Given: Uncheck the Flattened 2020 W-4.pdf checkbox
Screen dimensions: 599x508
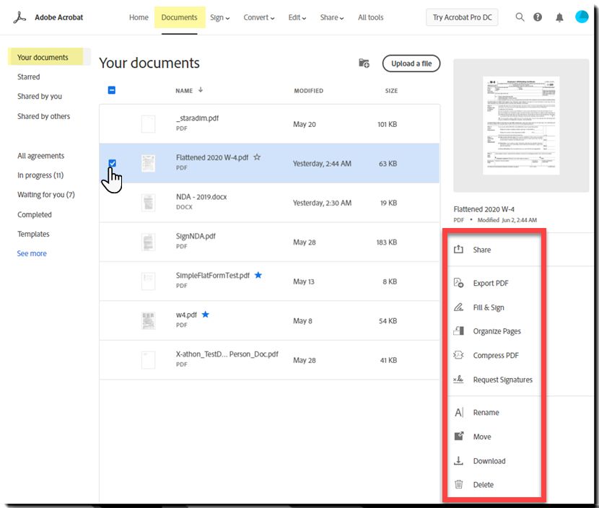Looking at the screenshot, I should 112,163.
